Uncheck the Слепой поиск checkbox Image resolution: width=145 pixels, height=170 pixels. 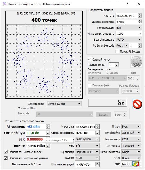click(x=90, y=60)
